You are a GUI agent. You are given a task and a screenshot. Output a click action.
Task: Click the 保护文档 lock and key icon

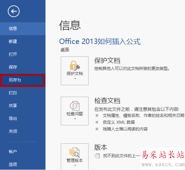[x=75, y=66]
